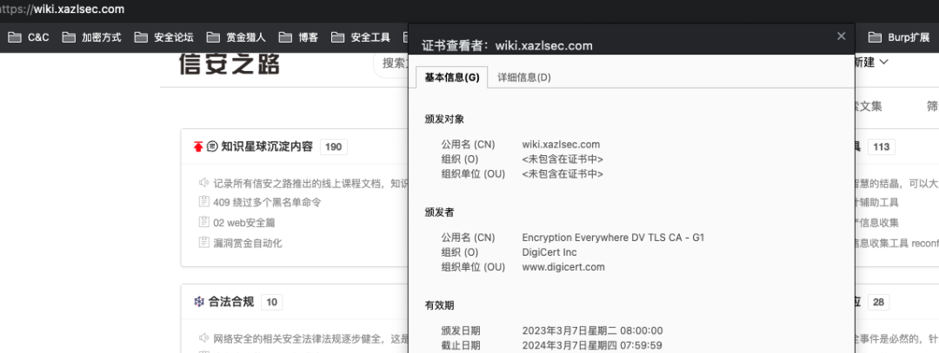Select the issued-to CN value wiki.xazlsec.com

(561, 145)
